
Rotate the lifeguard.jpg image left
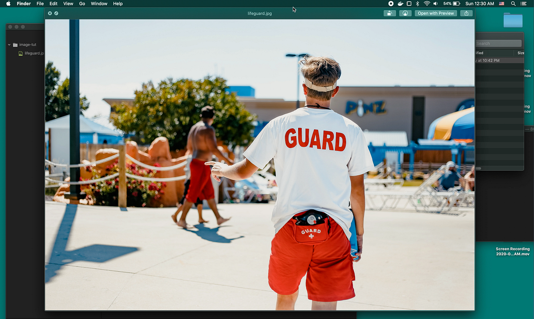[x=389, y=13]
